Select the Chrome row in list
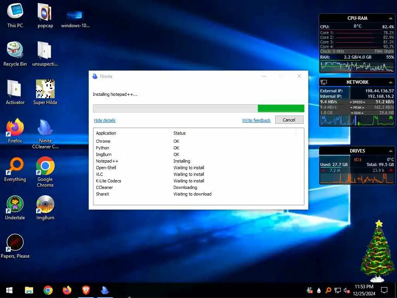This screenshot has height=298, width=397. coord(198,141)
